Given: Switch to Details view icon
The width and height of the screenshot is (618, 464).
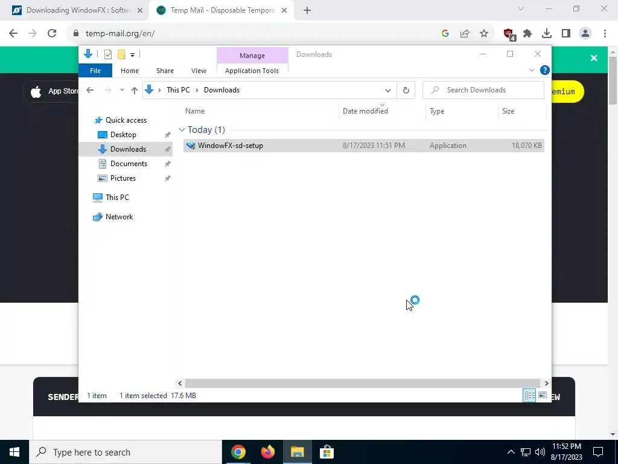Looking at the screenshot, I should (x=529, y=395).
